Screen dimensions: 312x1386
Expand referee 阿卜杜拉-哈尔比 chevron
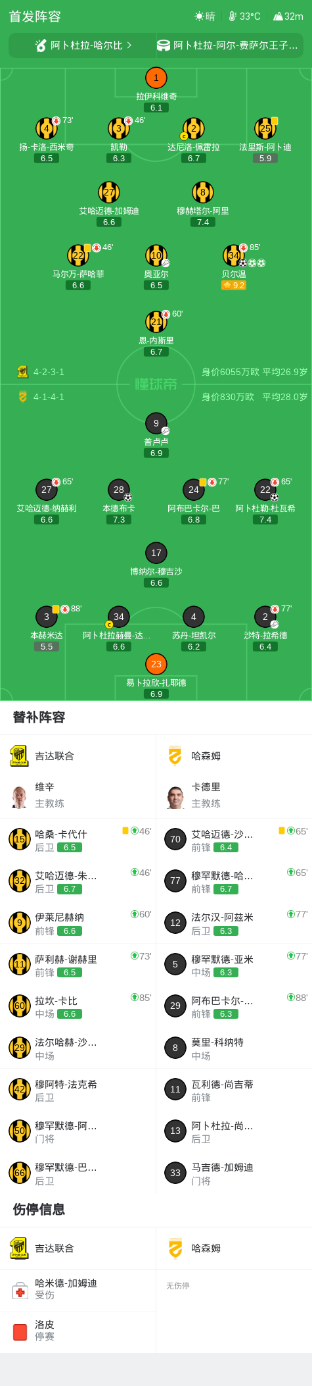pos(129,45)
